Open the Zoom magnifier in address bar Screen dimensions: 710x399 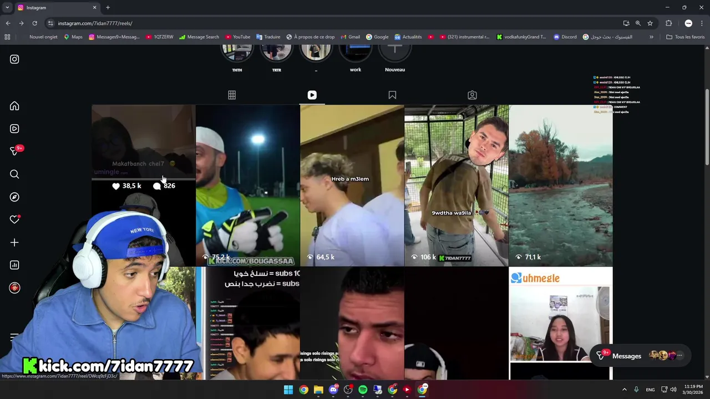tap(638, 23)
